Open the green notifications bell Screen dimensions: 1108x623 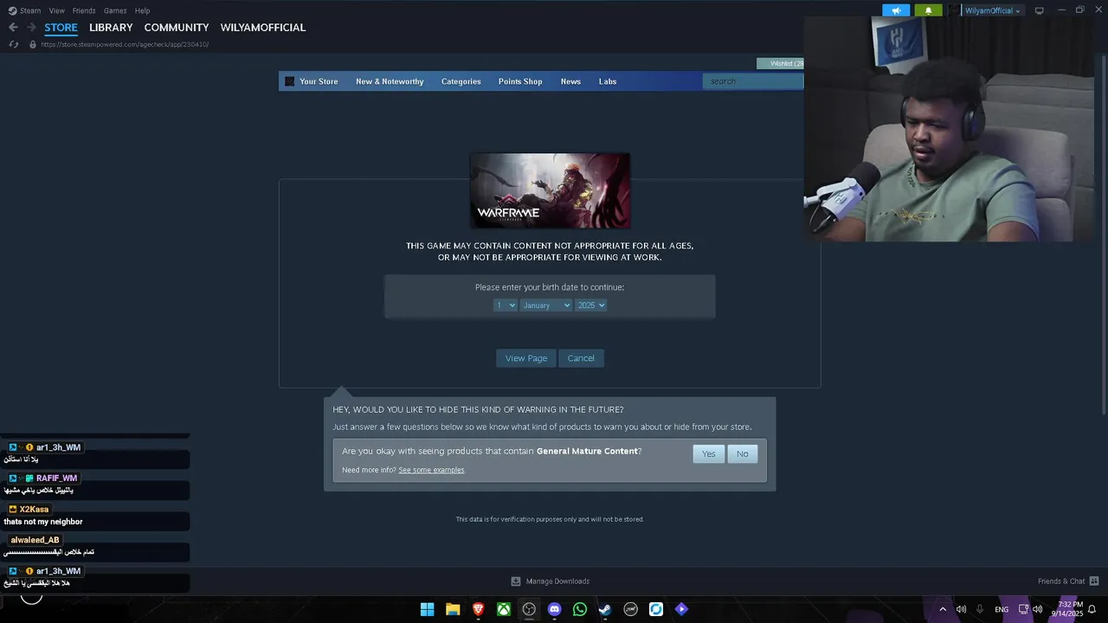click(x=929, y=10)
